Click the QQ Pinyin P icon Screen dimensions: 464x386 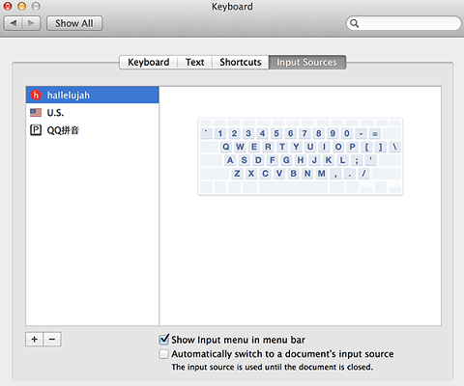click(x=36, y=130)
